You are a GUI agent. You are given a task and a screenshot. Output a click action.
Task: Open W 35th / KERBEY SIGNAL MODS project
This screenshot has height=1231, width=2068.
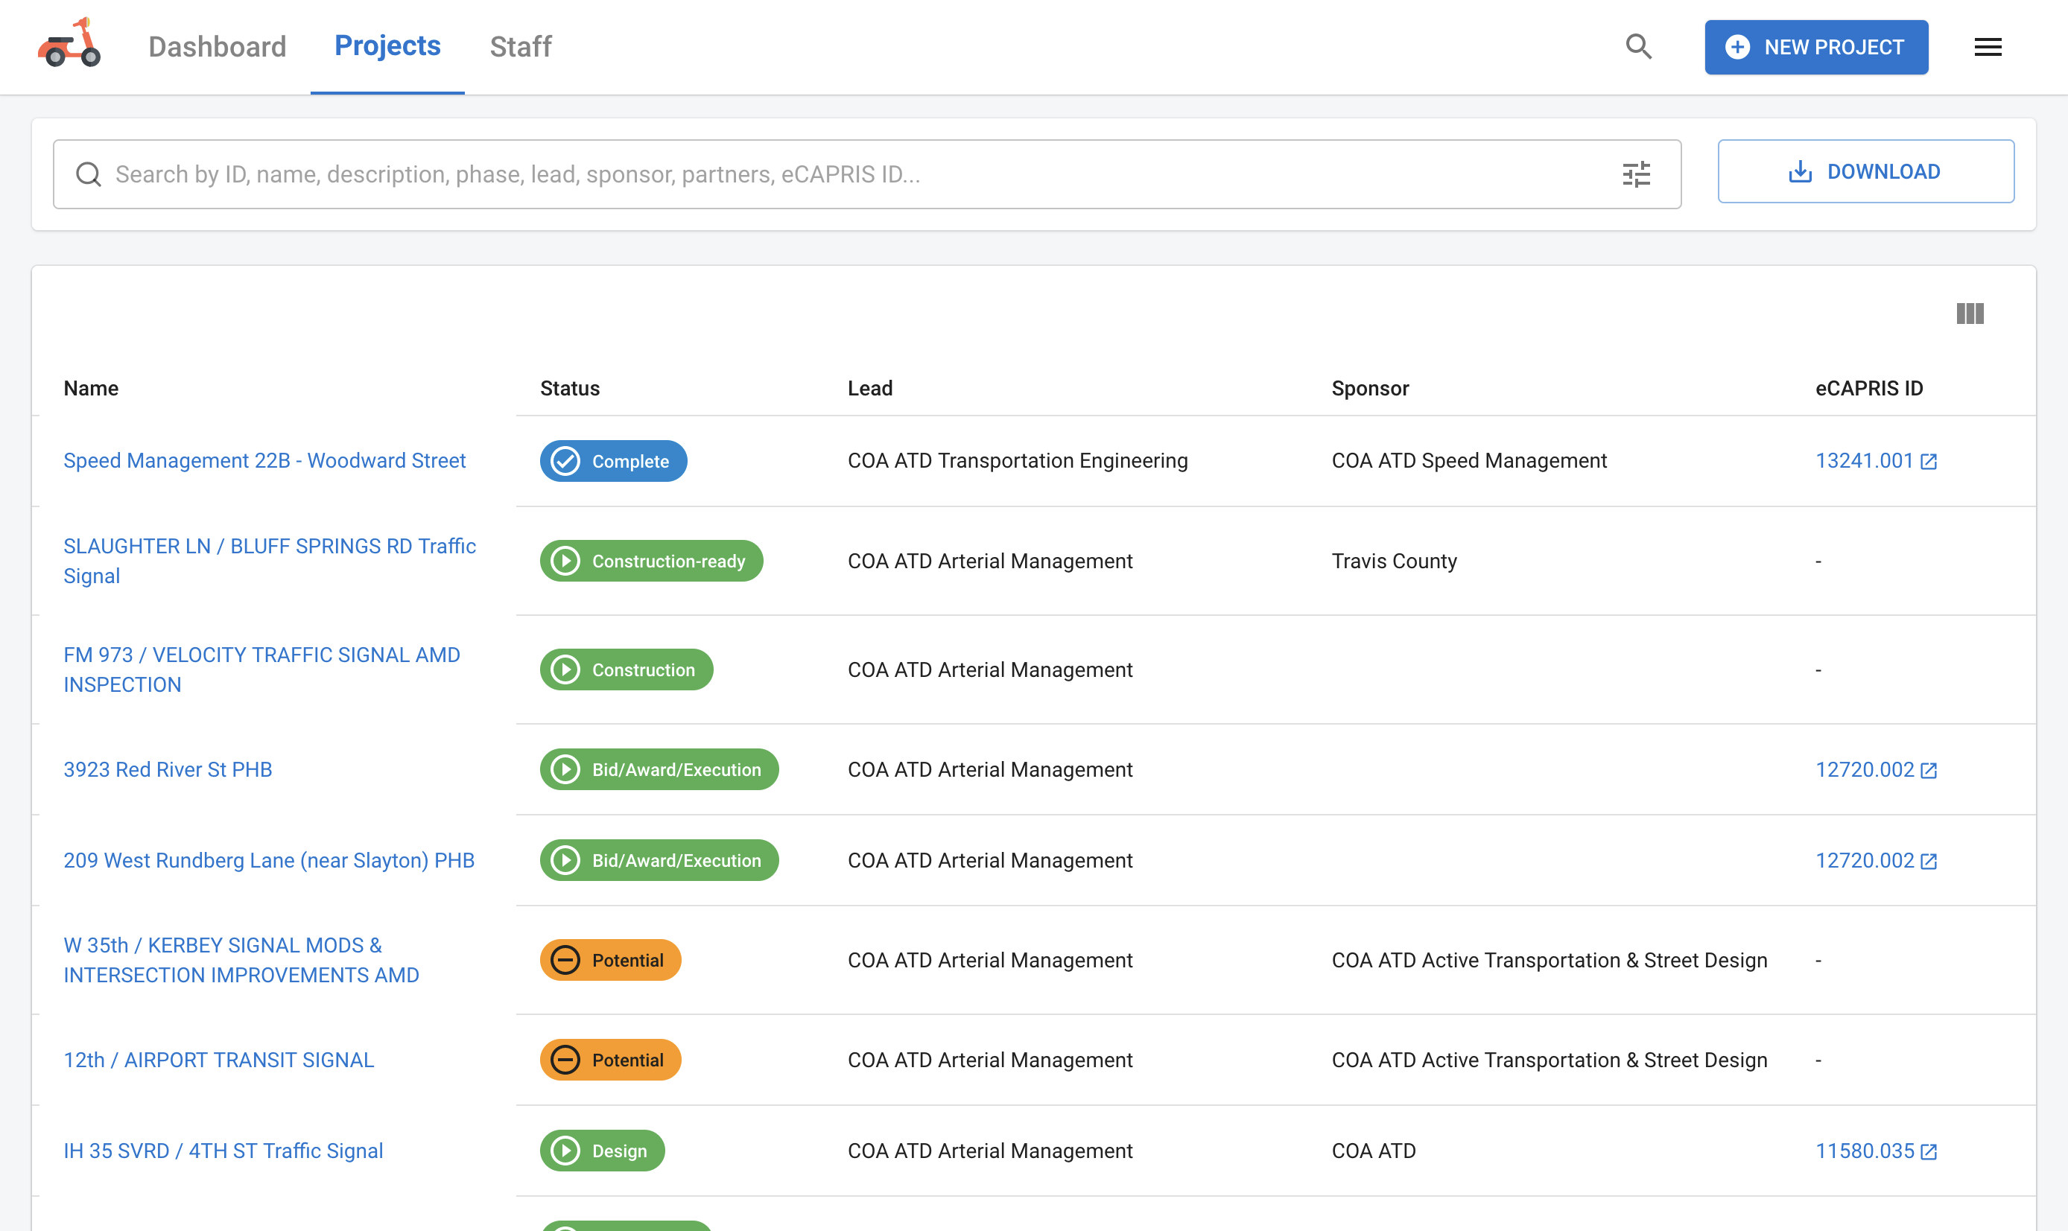click(241, 961)
